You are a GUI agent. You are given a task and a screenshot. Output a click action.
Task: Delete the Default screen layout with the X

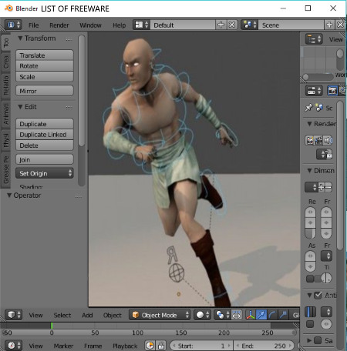[x=232, y=25]
